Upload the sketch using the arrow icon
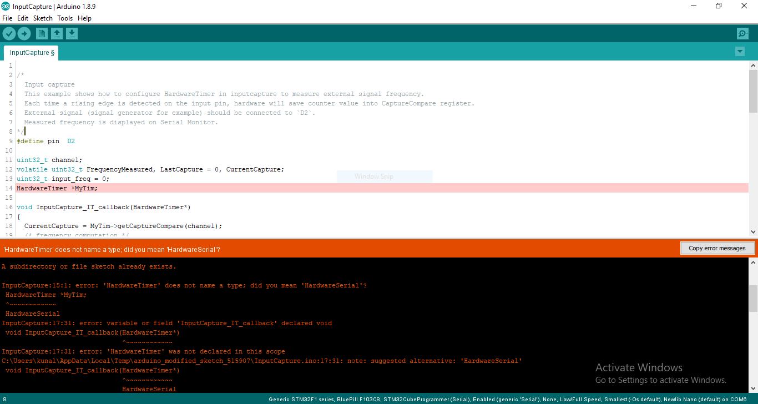This screenshot has width=758, height=404. pos(24,33)
